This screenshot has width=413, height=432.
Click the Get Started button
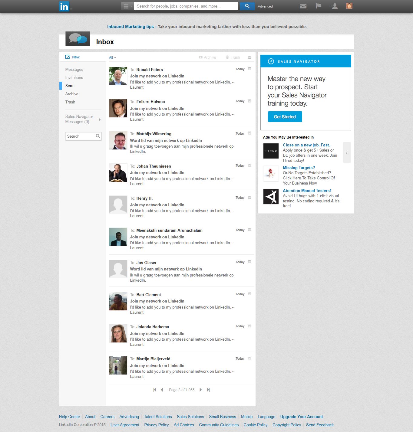285,117
